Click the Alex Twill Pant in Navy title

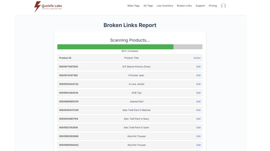coord(136,119)
